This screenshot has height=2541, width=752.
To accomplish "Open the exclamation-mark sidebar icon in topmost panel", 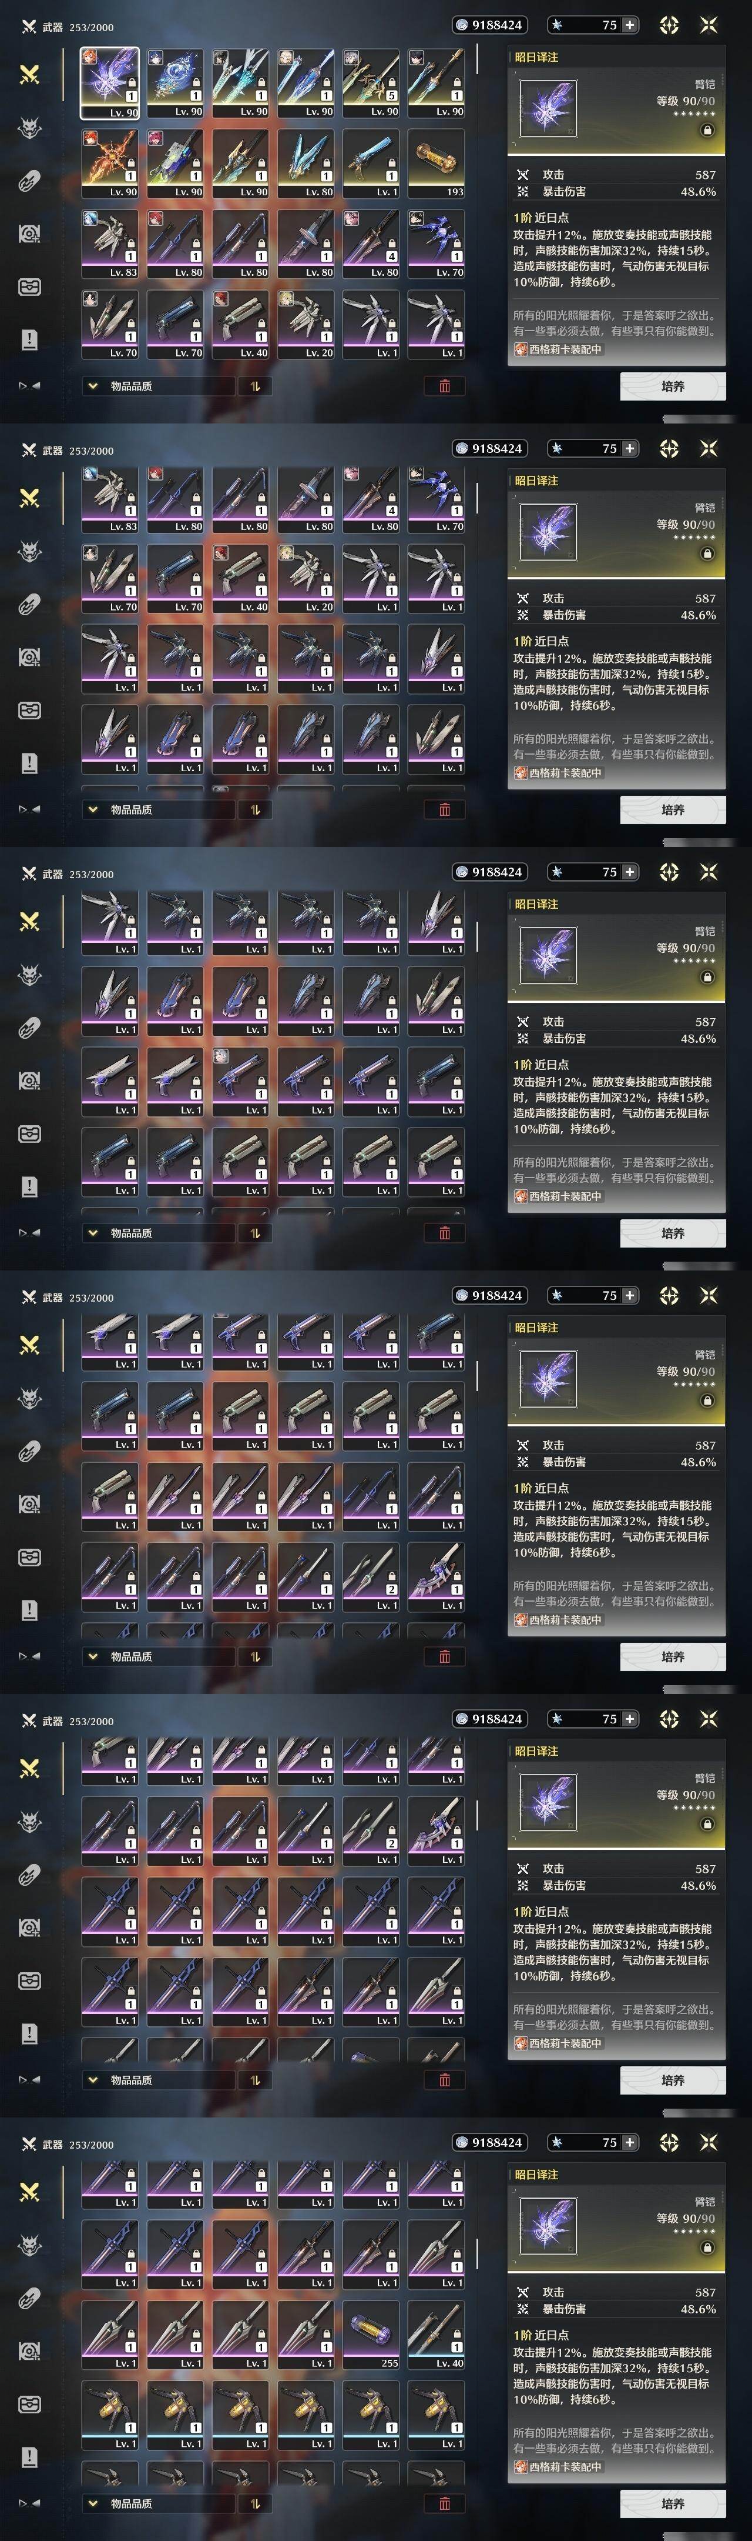I will (x=29, y=339).
